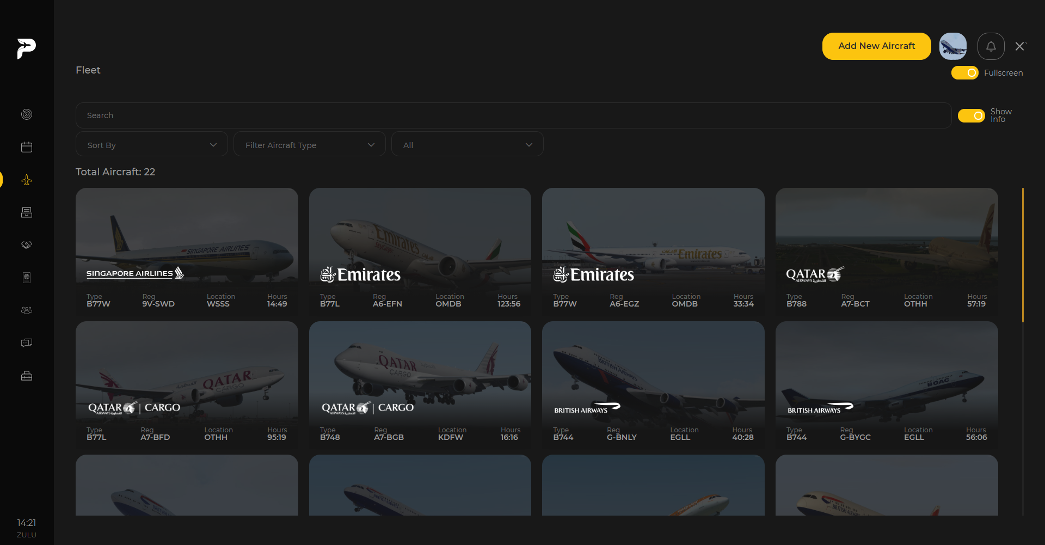Click the yellow airplane fleet icon
1045x545 pixels.
27,180
